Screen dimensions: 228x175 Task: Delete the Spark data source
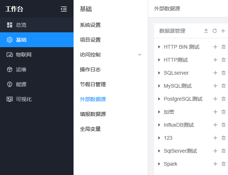(224, 164)
